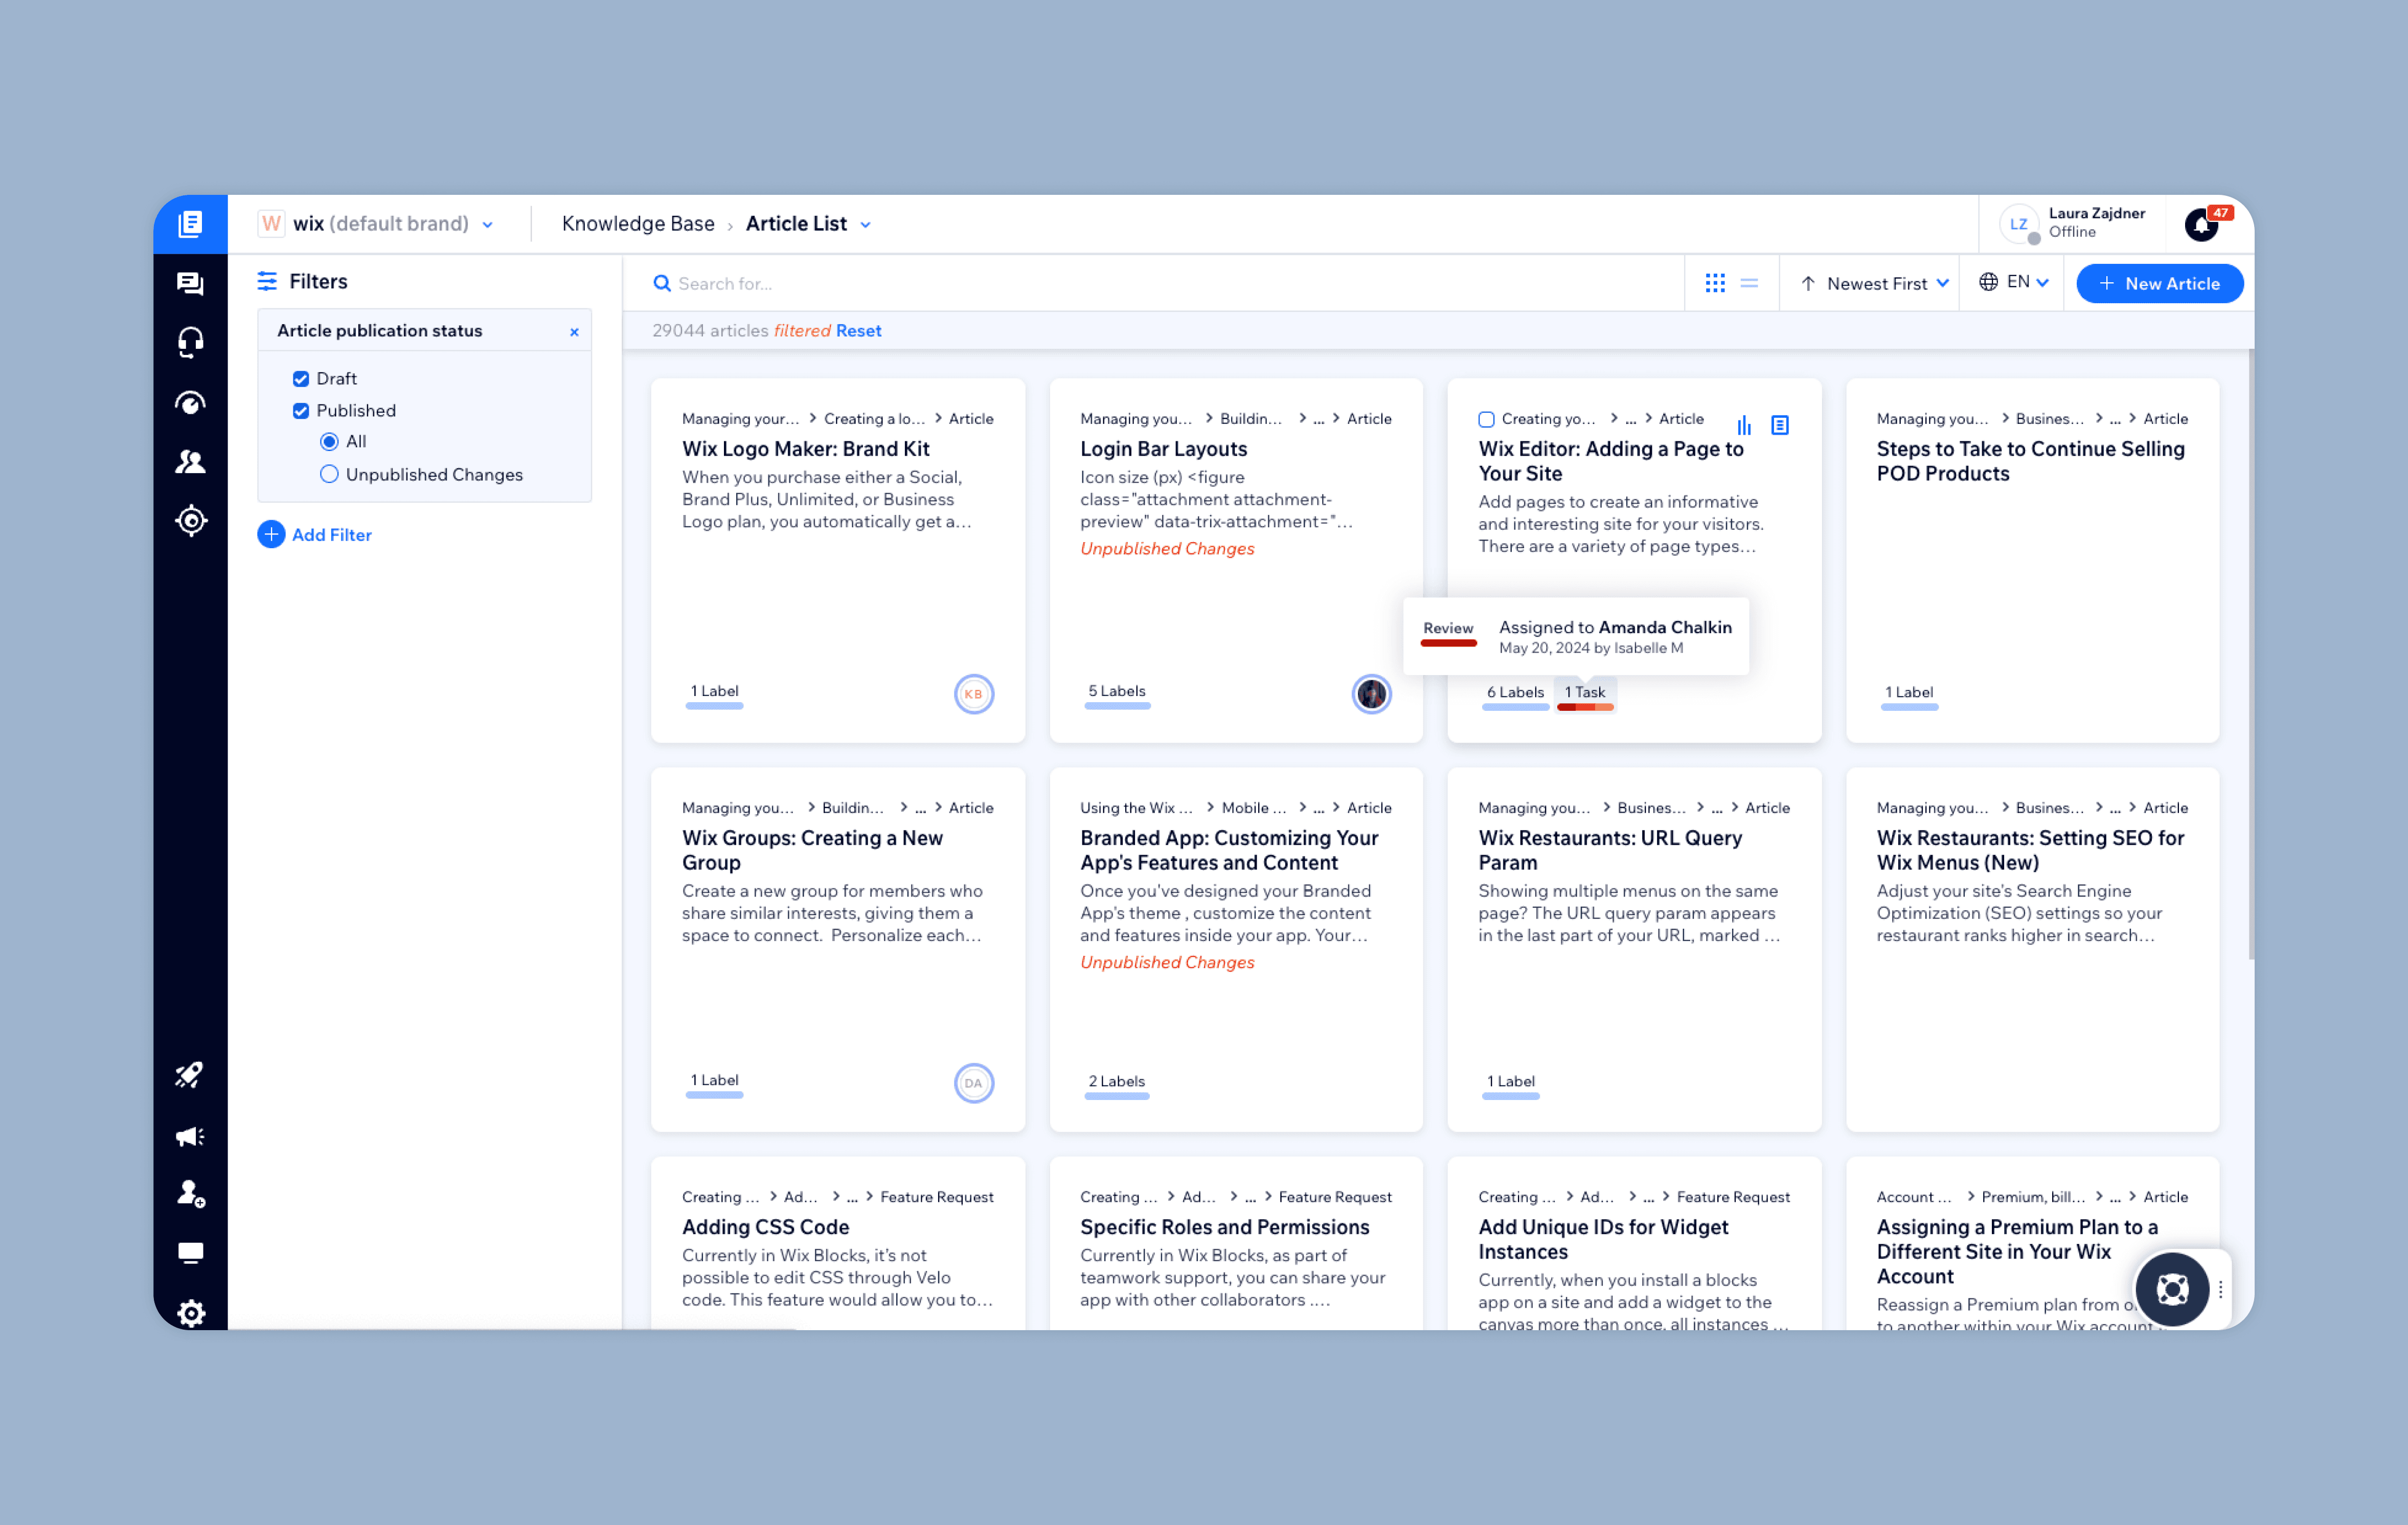Open the floating help lifebuoy button
The width and height of the screenshot is (2408, 1525).
2171,1289
